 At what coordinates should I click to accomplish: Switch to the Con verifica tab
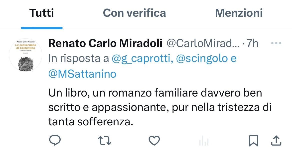tap(134, 13)
